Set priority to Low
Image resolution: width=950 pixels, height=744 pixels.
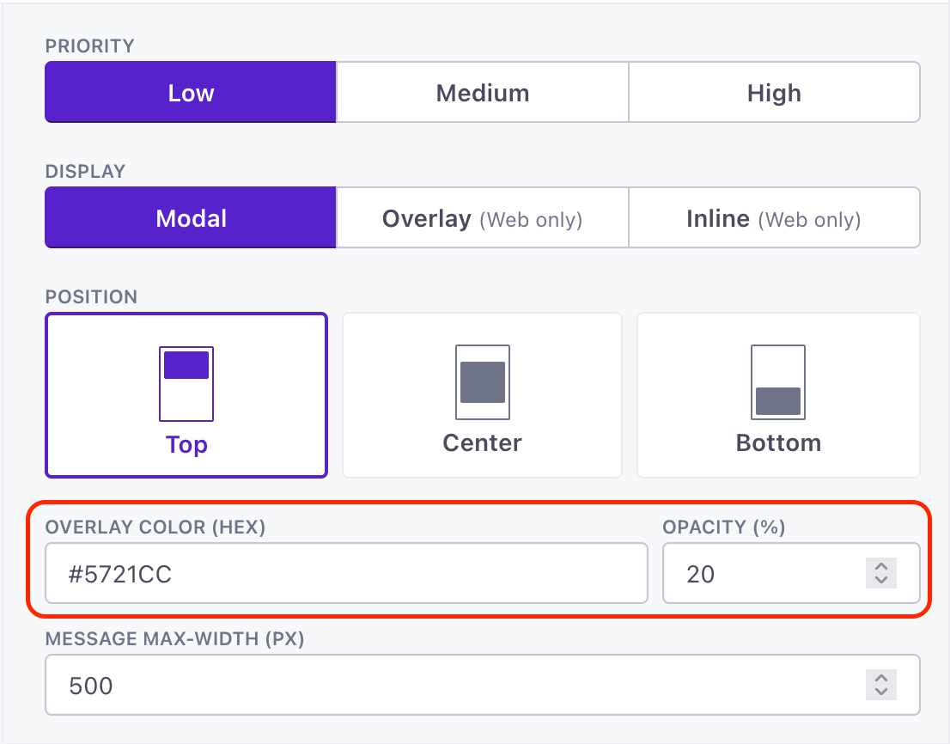tap(190, 92)
